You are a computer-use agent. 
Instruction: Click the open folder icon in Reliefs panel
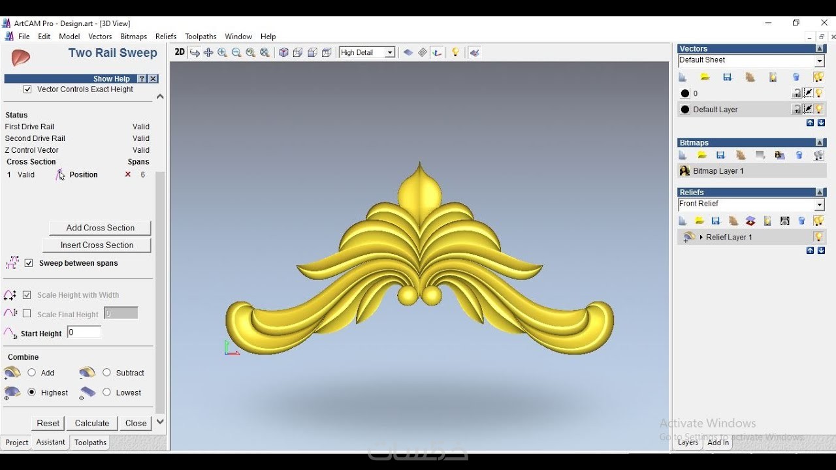699,221
